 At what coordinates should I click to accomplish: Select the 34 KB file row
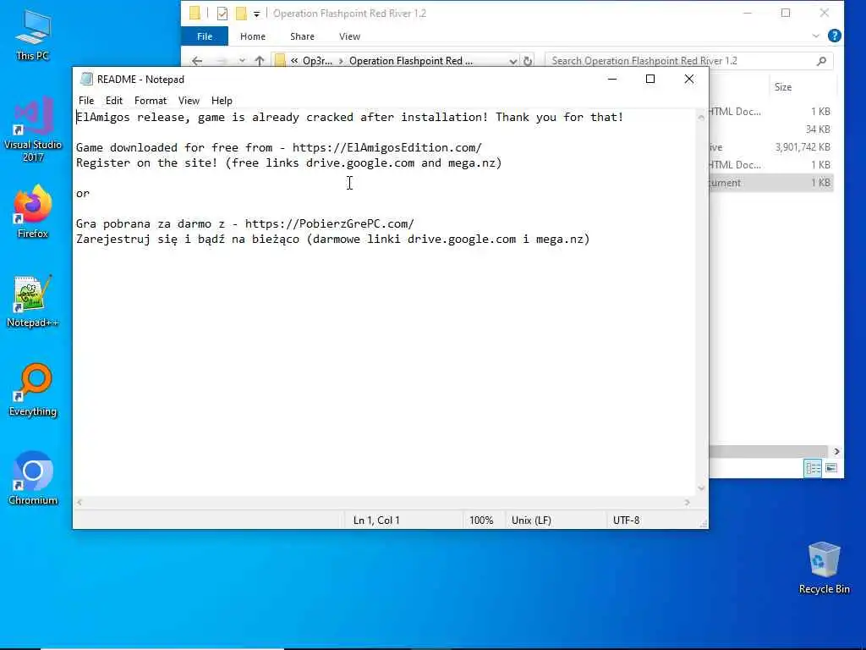point(771,129)
